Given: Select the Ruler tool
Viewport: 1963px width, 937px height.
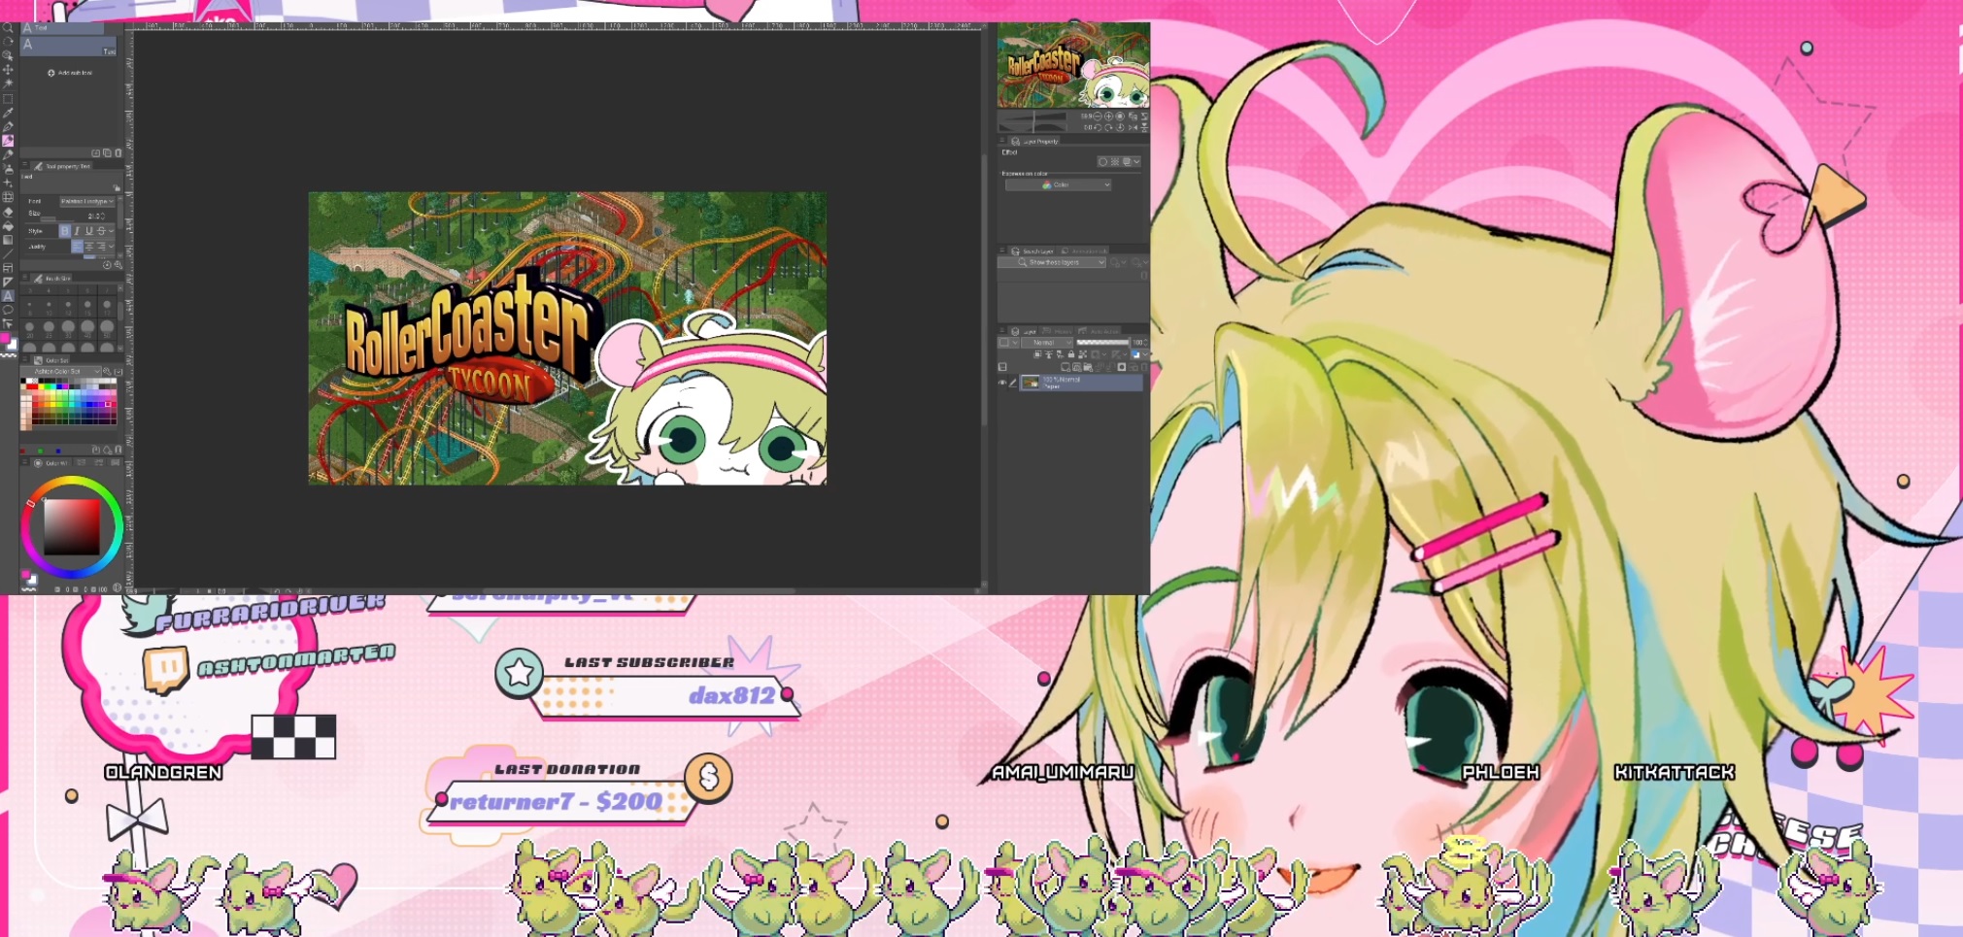Looking at the screenshot, I should coord(8,282).
